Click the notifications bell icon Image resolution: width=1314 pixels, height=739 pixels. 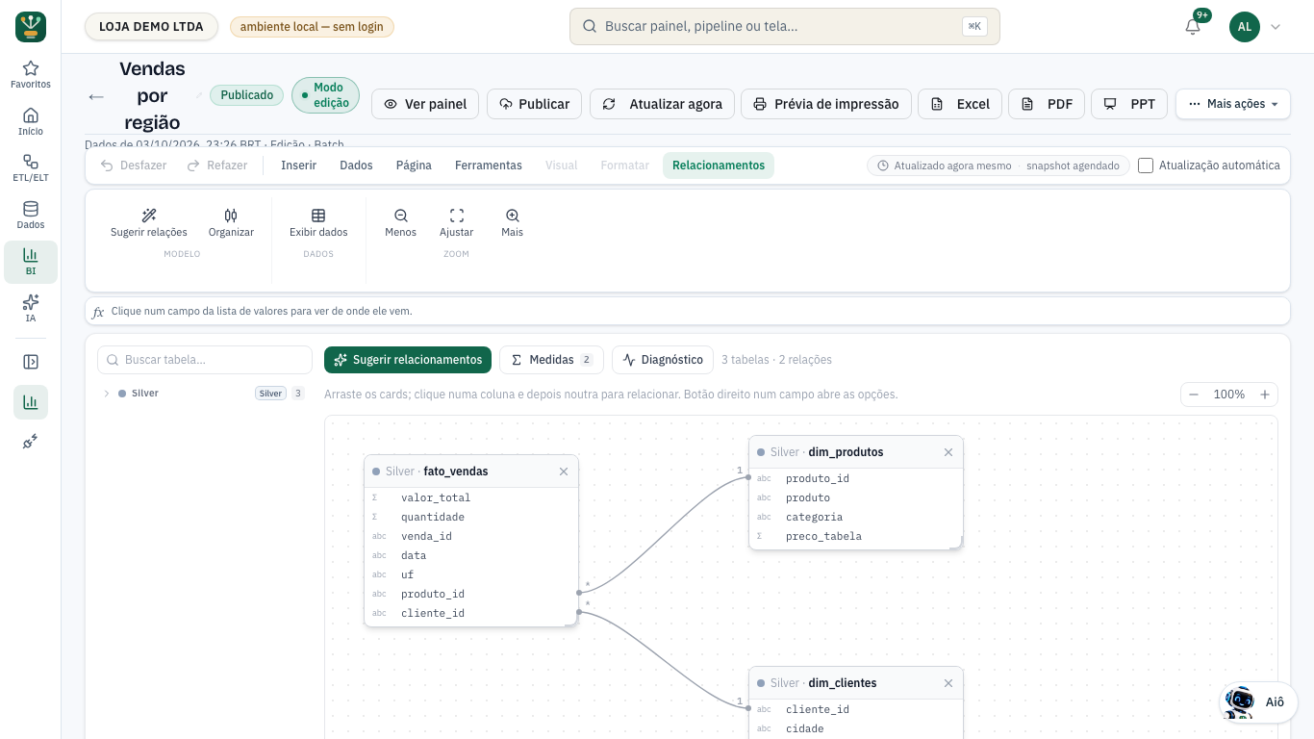(x=1193, y=27)
